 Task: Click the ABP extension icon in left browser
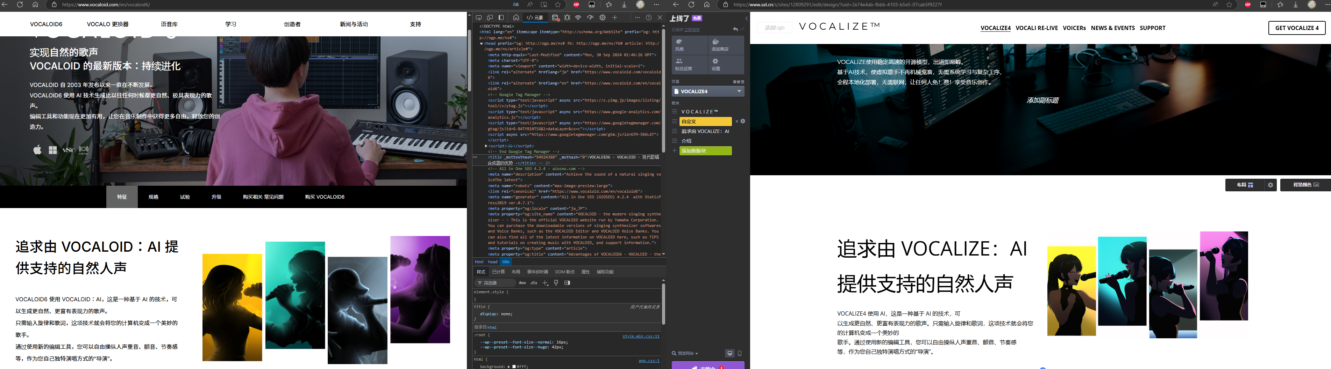tap(577, 5)
